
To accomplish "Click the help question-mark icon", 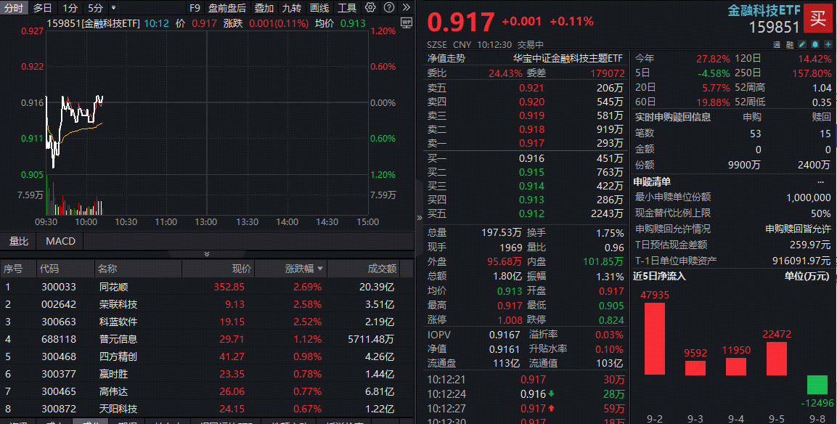I will pos(389,8).
